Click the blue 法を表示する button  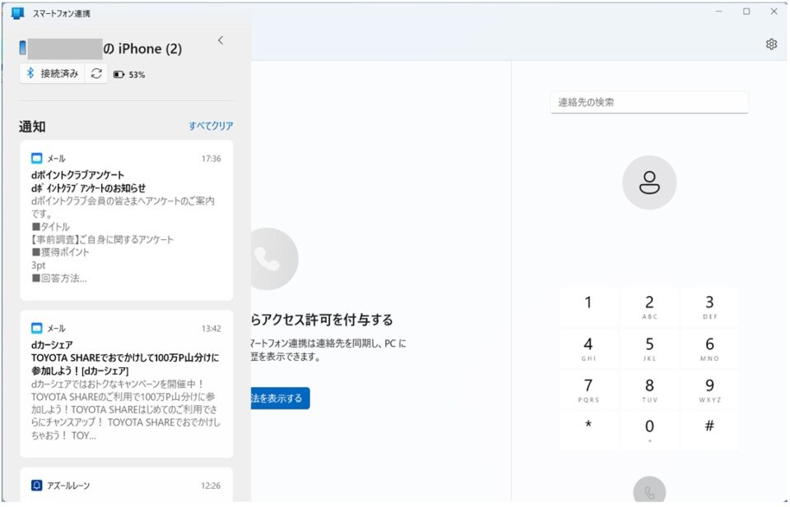point(280,399)
